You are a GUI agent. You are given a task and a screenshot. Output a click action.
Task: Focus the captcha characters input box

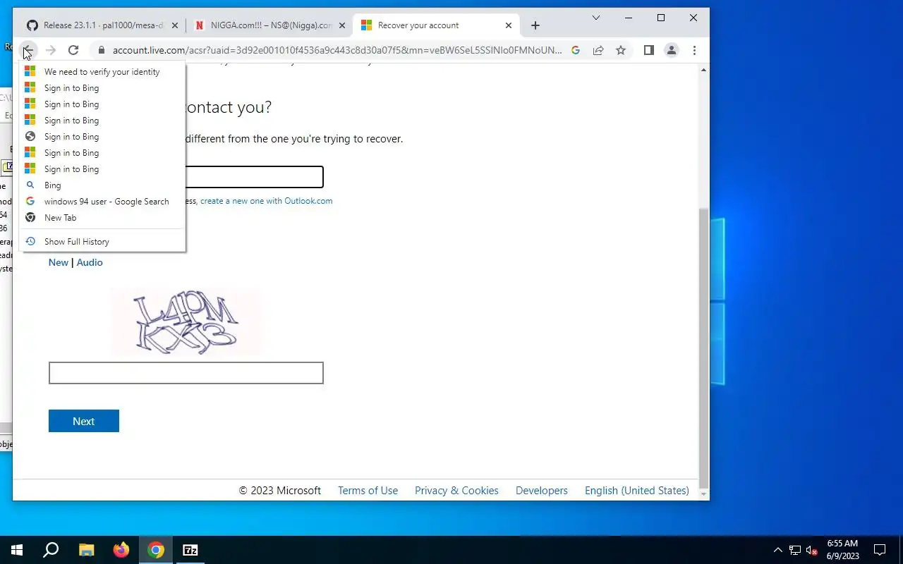[x=186, y=373]
